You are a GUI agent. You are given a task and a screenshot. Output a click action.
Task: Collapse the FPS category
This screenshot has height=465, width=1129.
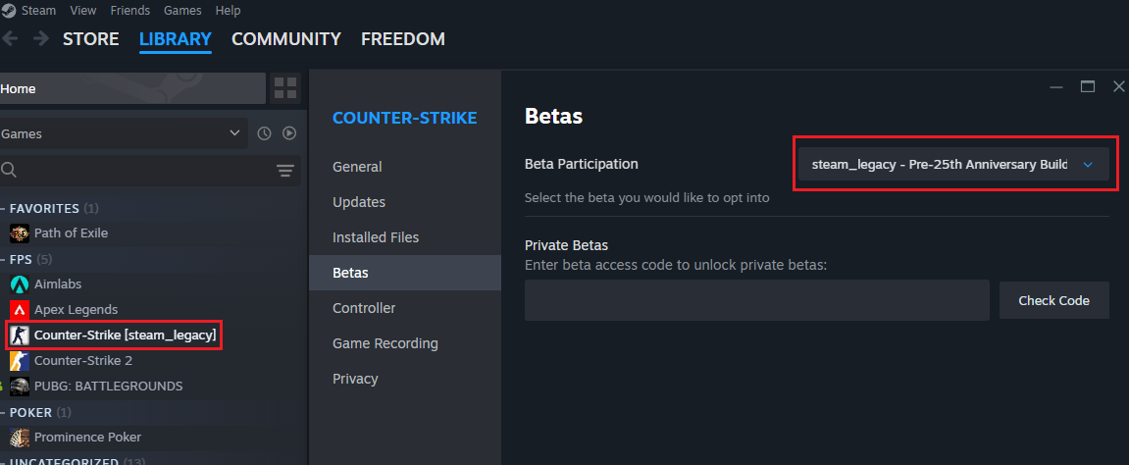[x=4, y=259]
